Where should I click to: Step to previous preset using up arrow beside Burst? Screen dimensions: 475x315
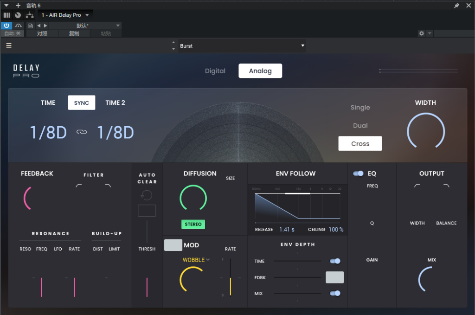coord(173,42)
